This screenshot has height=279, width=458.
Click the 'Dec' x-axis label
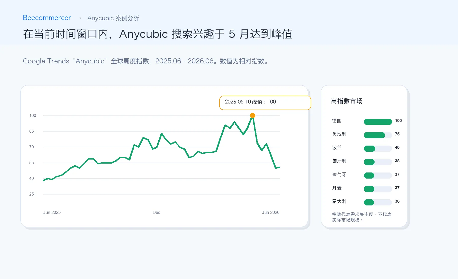click(x=156, y=212)
